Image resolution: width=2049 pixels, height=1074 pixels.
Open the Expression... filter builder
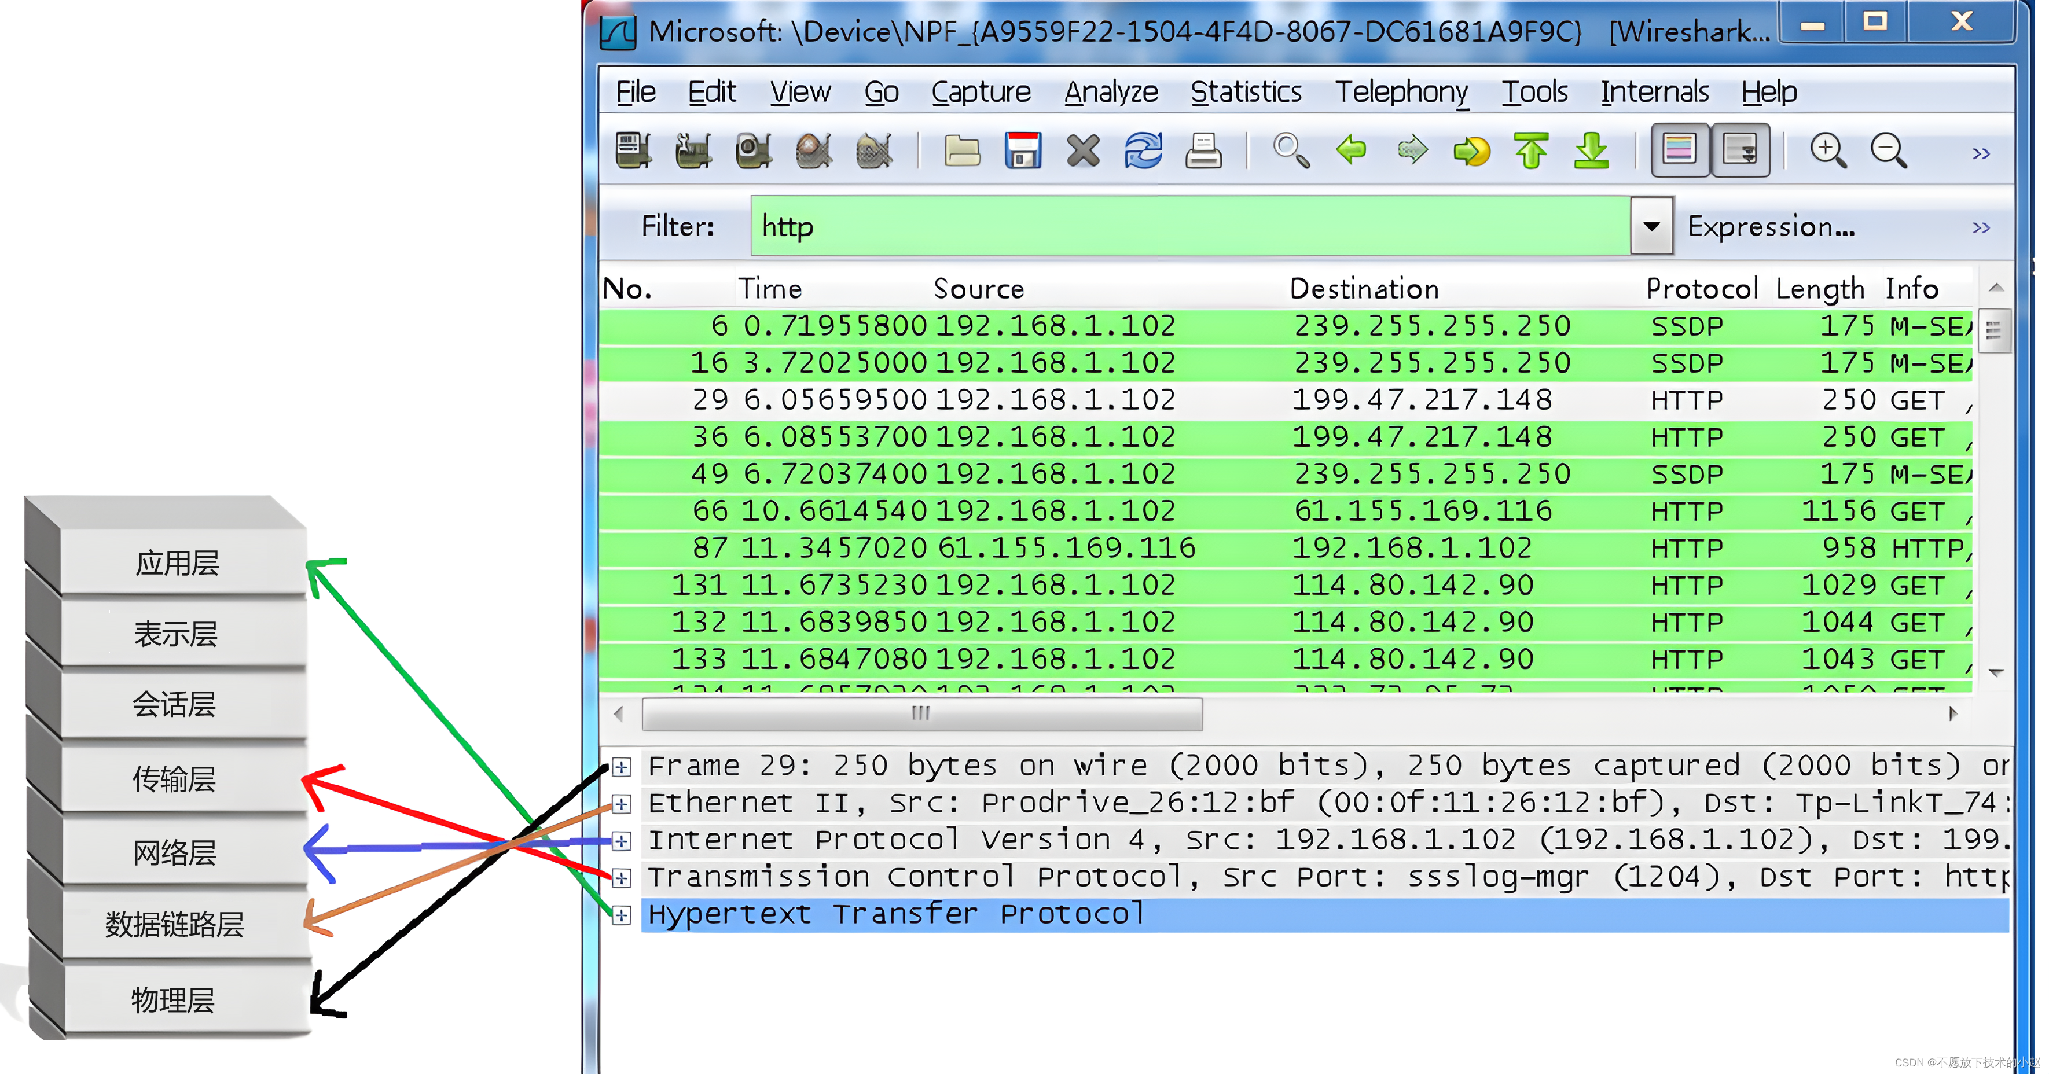[1771, 227]
